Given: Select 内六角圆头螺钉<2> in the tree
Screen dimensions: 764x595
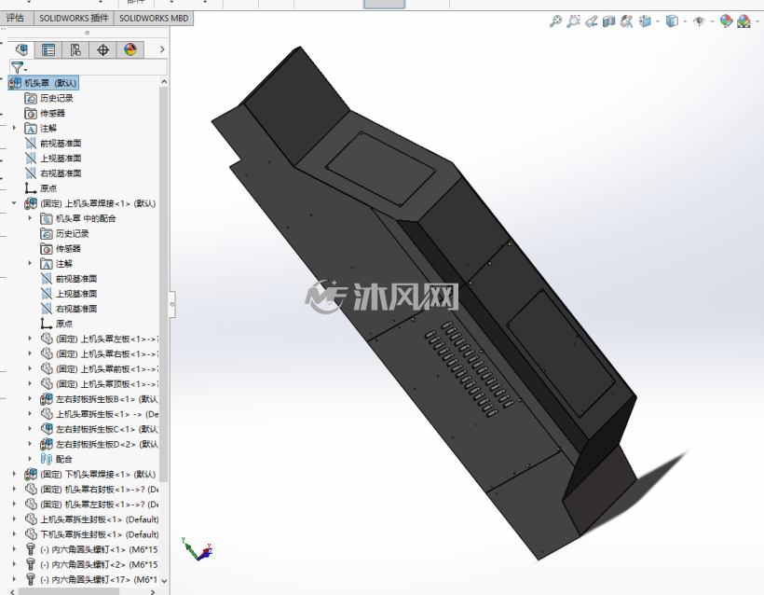Looking at the screenshot, I should click(91, 564).
